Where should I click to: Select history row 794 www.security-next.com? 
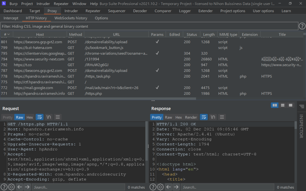point(151,59)
